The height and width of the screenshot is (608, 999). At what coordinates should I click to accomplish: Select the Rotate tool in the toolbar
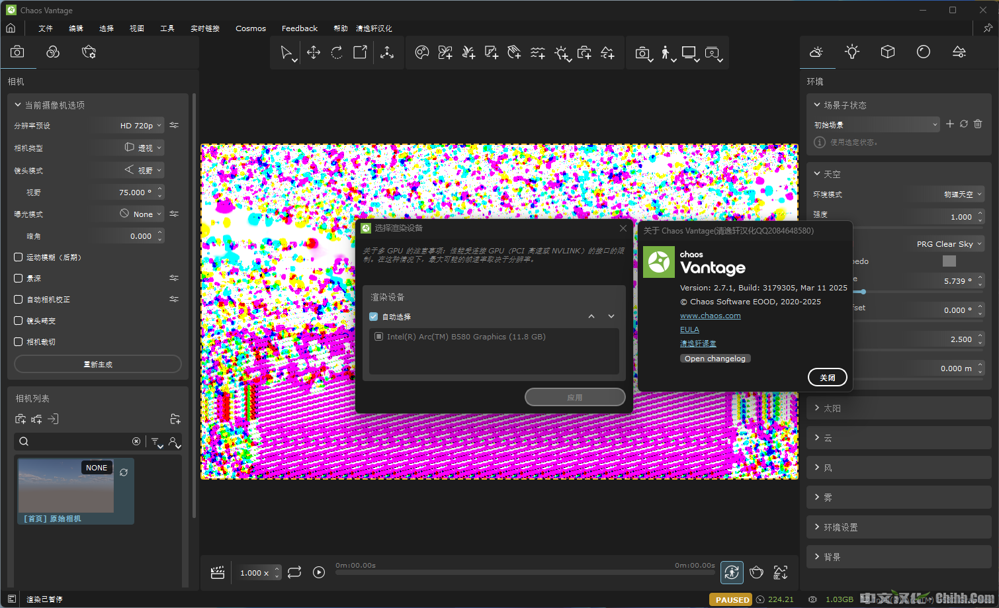336,52
